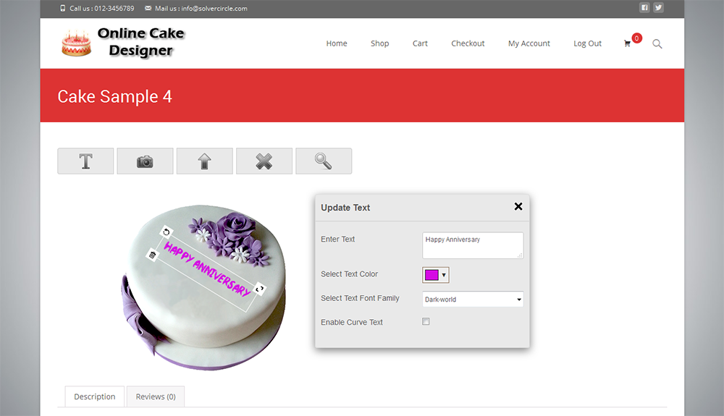Click the upload arrow tool button
Screen dimensions: 724x416
[205, 161]
